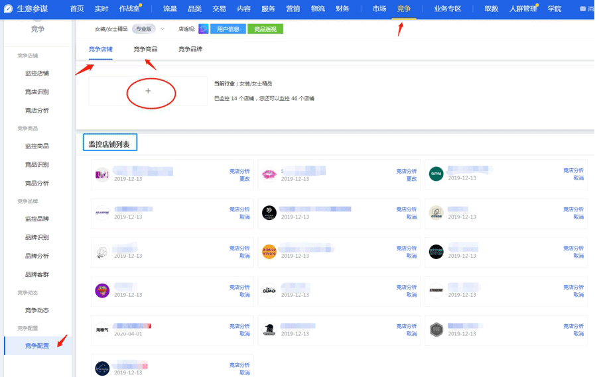Click the pink lips store logo
Image resolution: width=599 pixels, height=377 pixels.
269,174
